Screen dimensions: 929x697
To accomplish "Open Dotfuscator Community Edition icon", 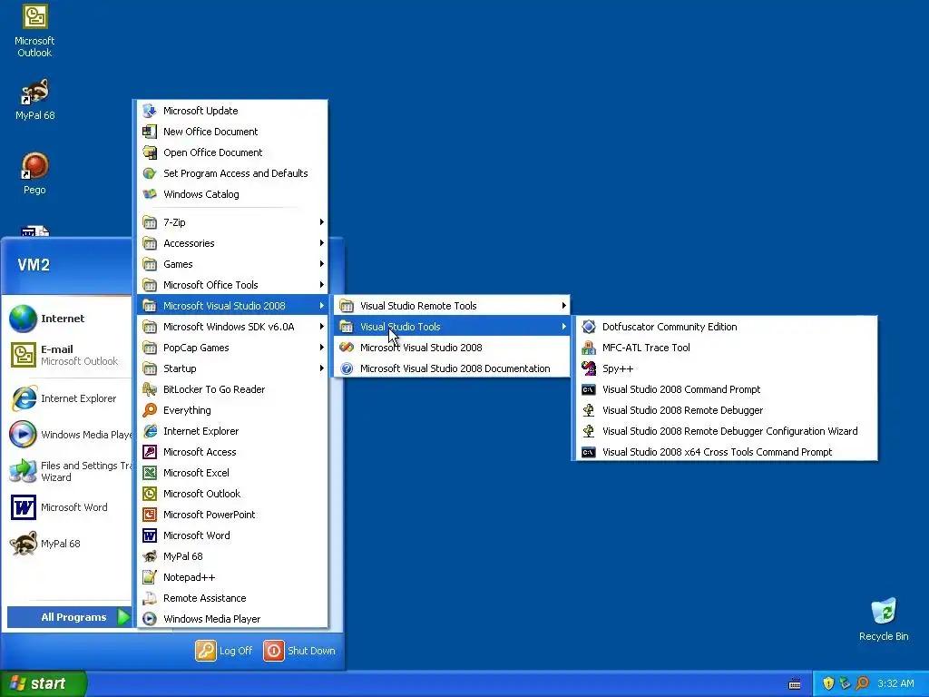I will pyautogui.click(x=588, y=327).
